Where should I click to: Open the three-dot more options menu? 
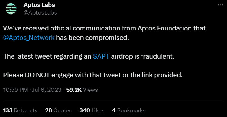[x=220, y=5]
